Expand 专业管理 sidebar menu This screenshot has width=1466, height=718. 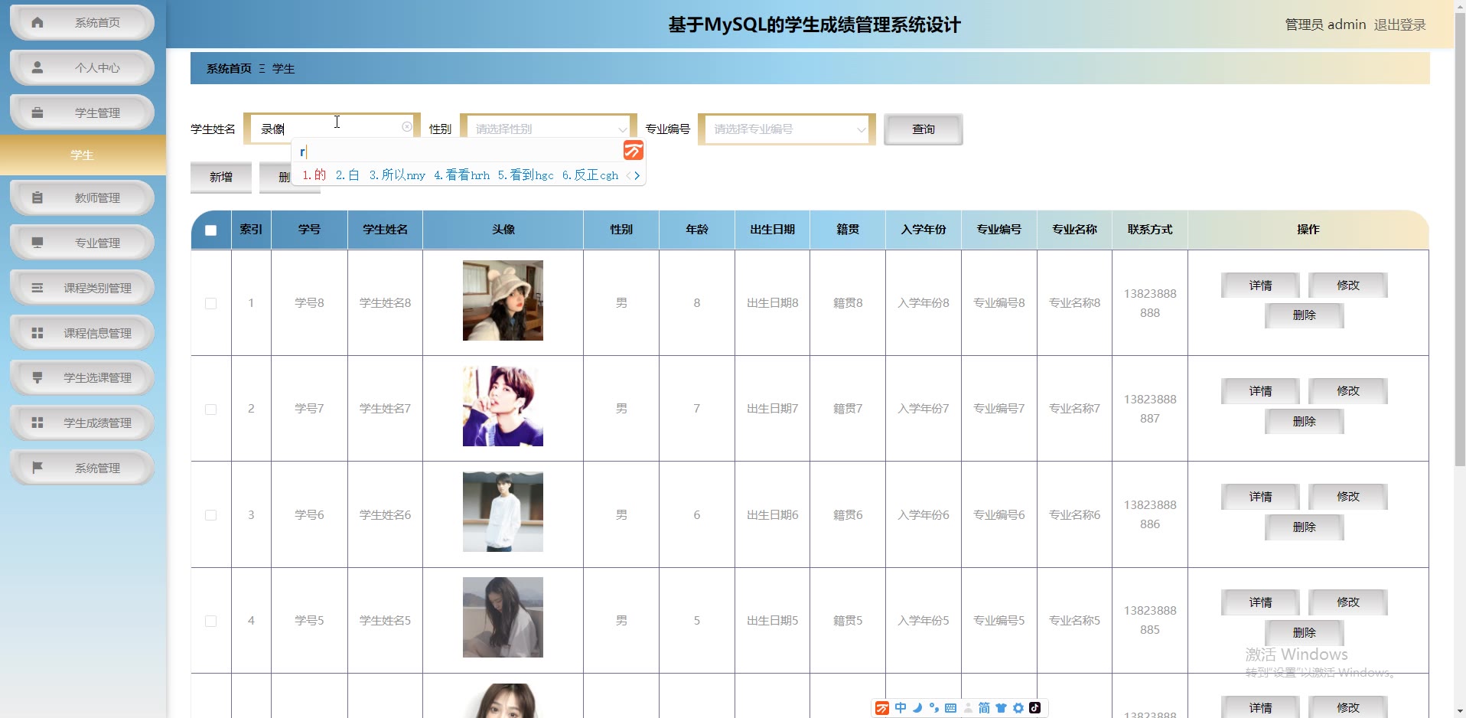coord(82,243)
